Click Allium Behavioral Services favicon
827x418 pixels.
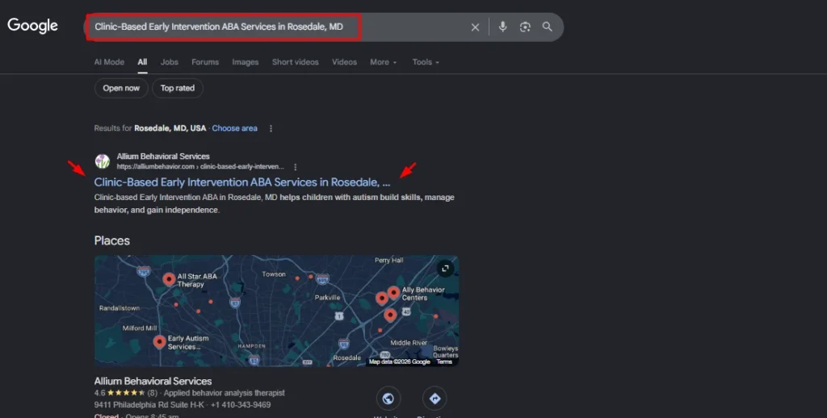(103, 161)
